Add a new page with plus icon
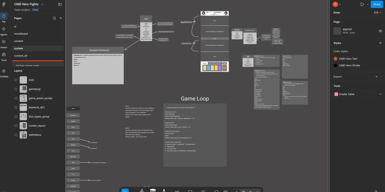This screenshot has height=192, width=385. 61,18
